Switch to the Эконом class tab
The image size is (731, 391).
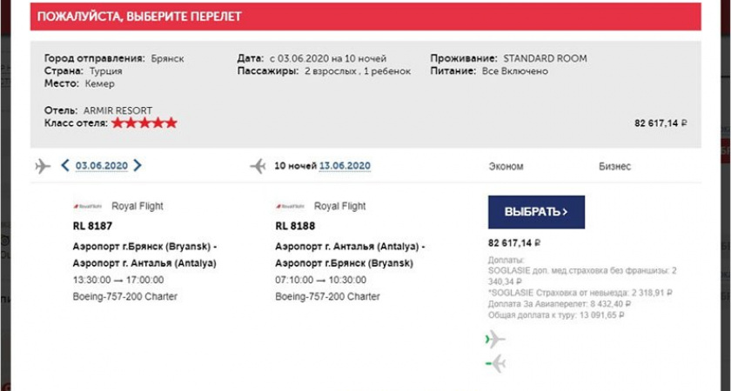(506, 166)
